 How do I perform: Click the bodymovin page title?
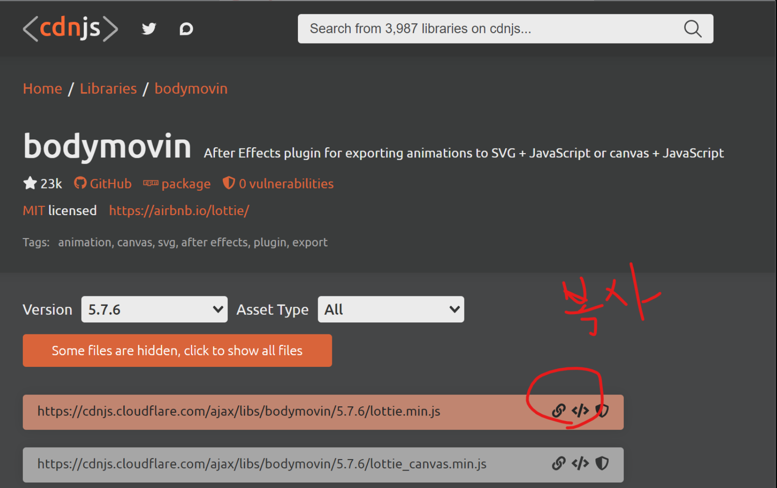pyautogui.click(x=107, y=147)
